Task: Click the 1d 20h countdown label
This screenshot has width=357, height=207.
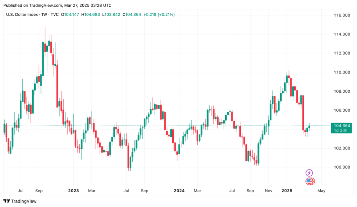Action: (340, 131)
